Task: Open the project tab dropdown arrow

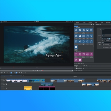Action: point(25,75)
